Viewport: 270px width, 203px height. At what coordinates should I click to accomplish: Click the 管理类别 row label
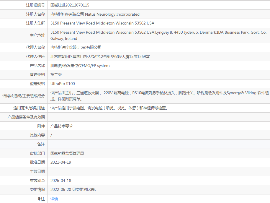37,74
